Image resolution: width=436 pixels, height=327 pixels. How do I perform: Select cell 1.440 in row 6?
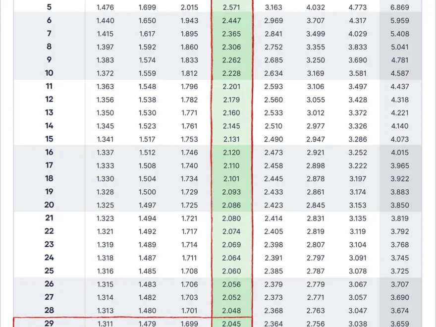105,21
